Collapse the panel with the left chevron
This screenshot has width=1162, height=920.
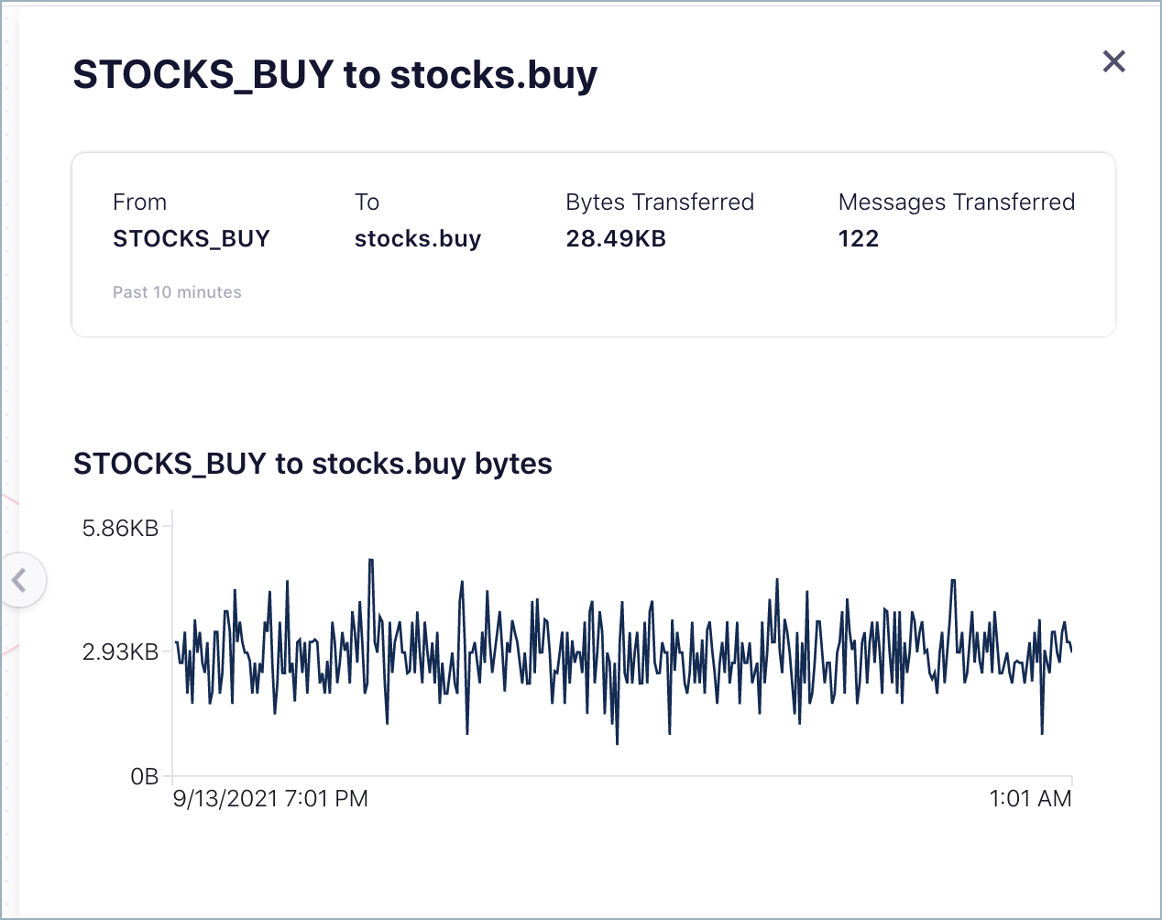click(19, 580)
